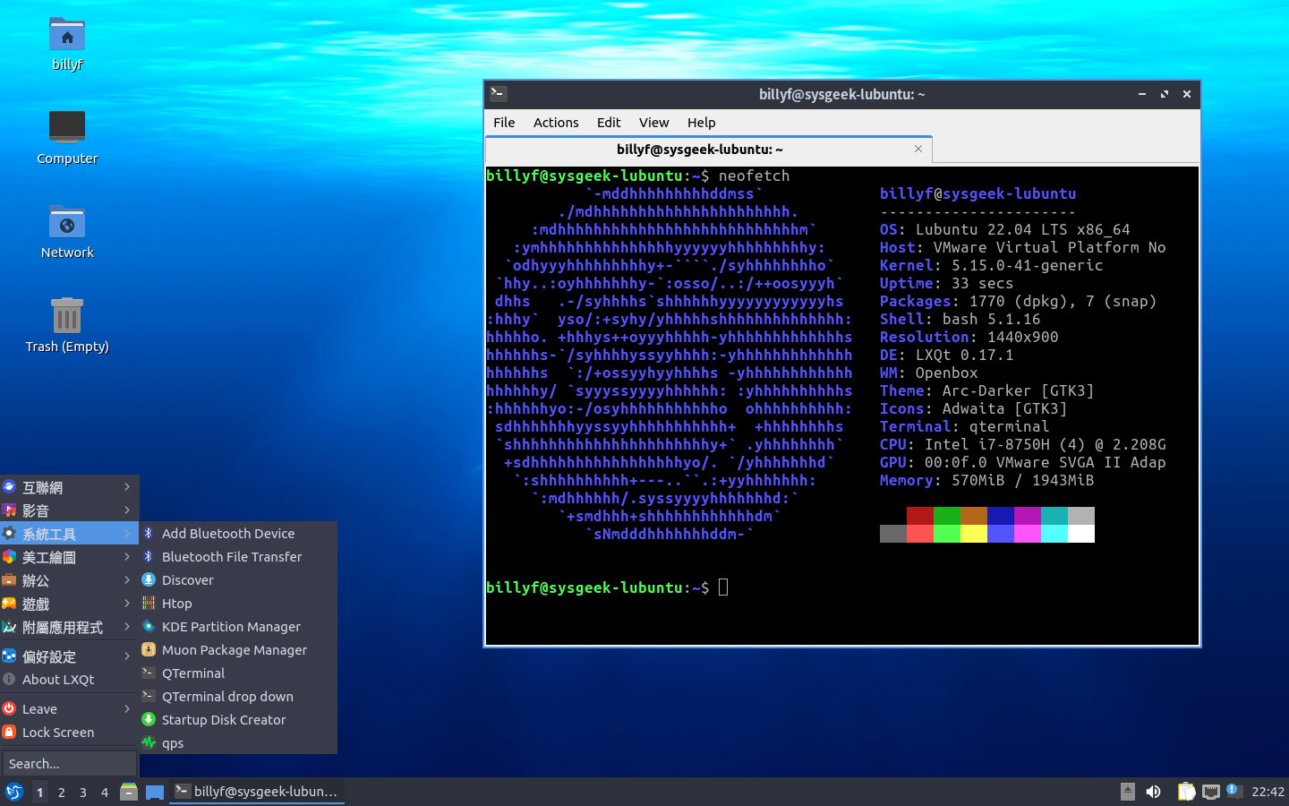
Task: Expand the 影音 menu category
Action: click(69, 510)
